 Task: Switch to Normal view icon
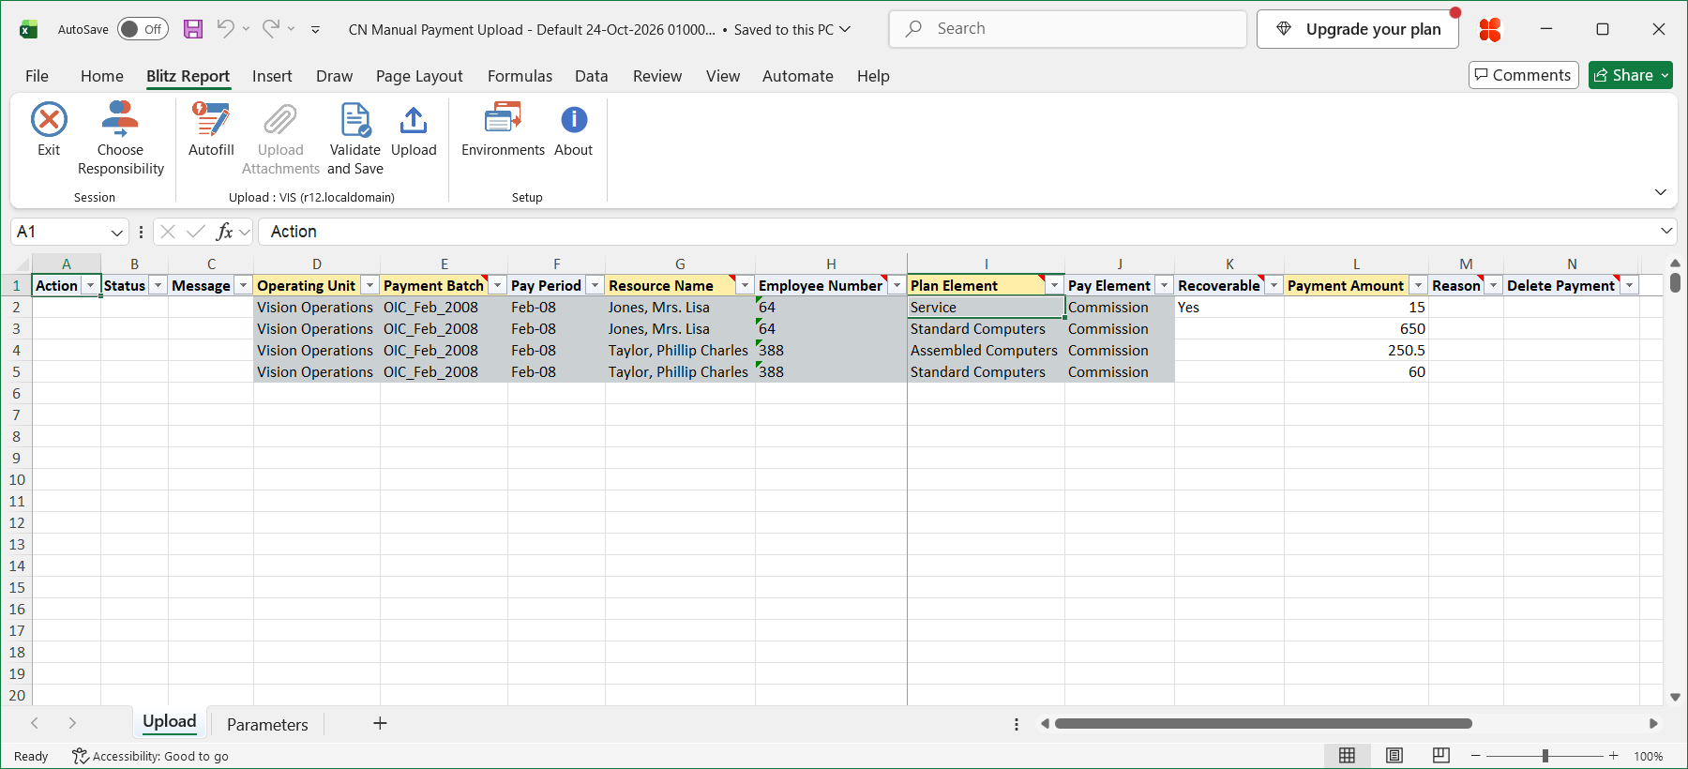1347,756
